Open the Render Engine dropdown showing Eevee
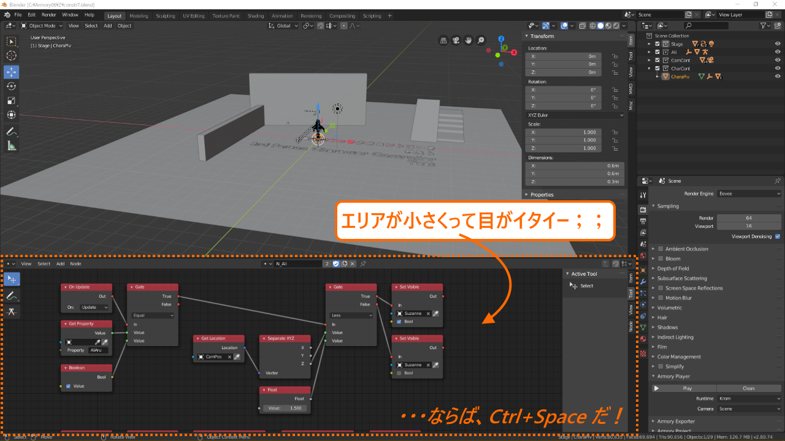The width and height of the screenshot is (785, 441). pos(749,192)
